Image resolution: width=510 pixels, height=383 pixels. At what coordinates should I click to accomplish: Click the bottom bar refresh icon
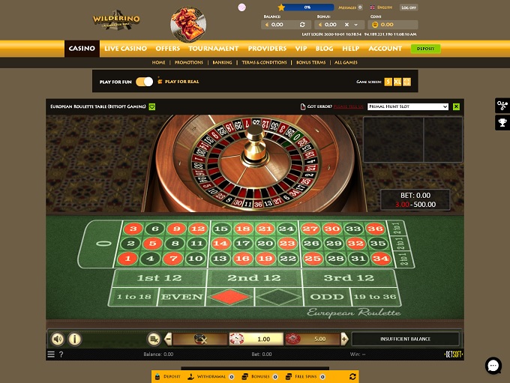[x=352, y=376]
